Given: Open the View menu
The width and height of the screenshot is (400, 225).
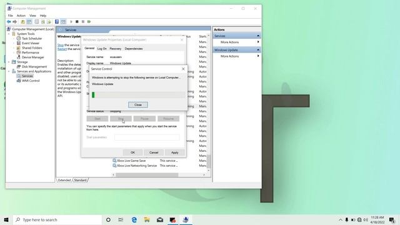Looking at the screenshot, I should click(32, 16).
